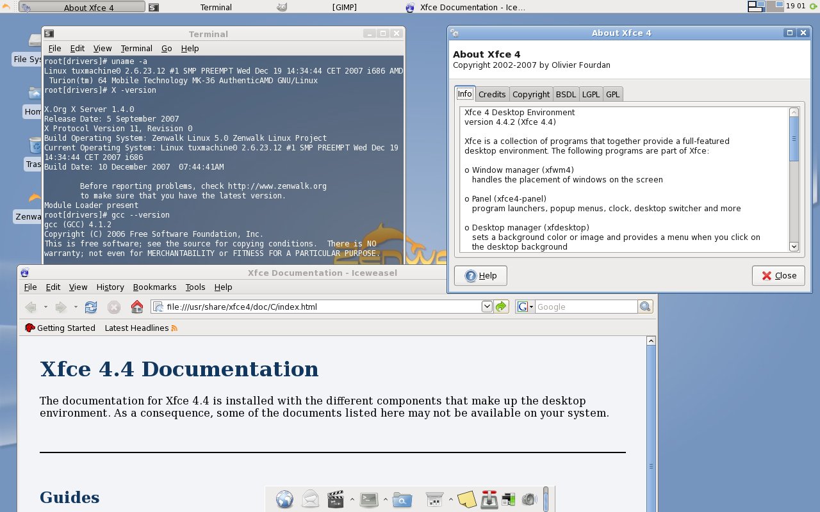Reload the page in Iceweasel
This screenshot has height=512, width=820.
click(91, 307)
